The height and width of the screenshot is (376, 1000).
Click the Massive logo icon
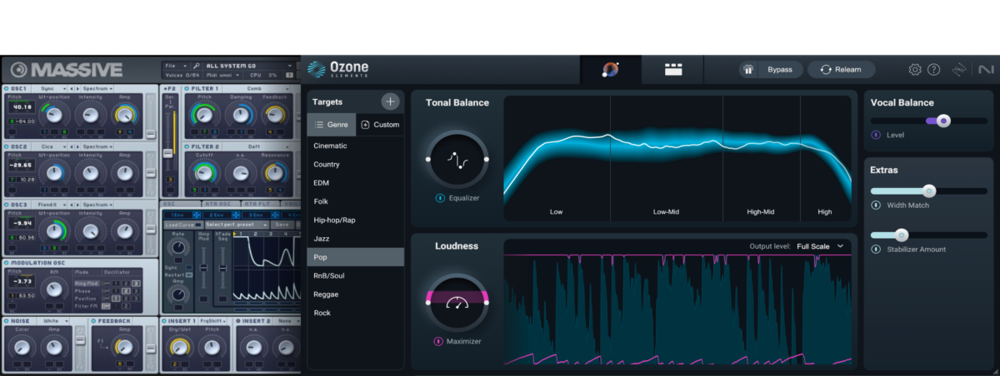tap(19, 70)
